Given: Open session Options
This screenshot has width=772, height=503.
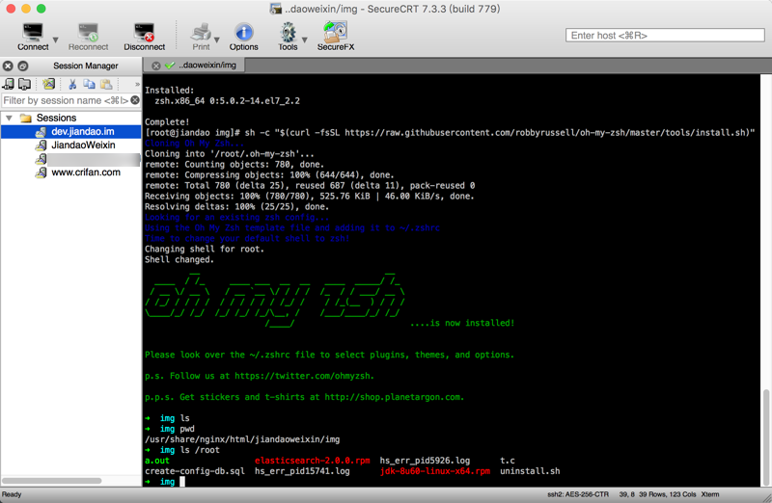Looking at the screenshot, I should pyautogui.click(x=244, y=37).
